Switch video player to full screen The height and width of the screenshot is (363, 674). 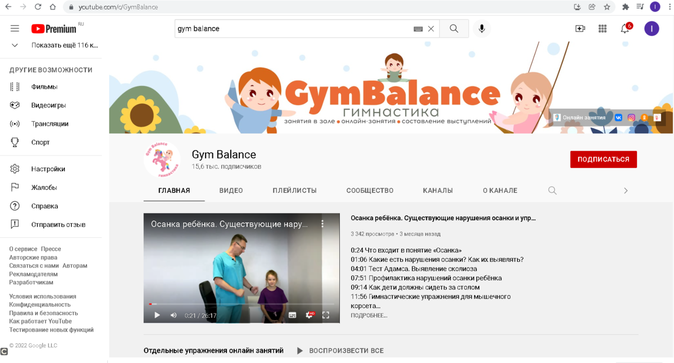326,315
